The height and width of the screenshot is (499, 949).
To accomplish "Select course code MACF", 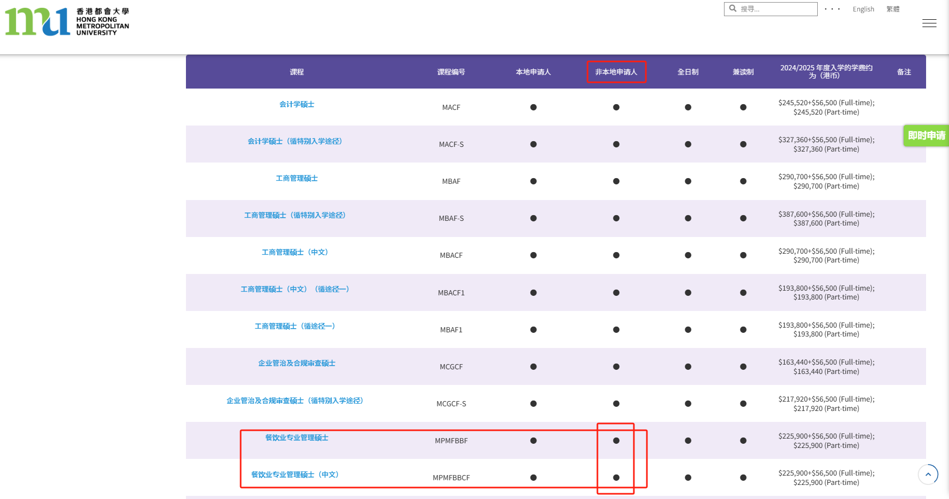I will point(451,107).
